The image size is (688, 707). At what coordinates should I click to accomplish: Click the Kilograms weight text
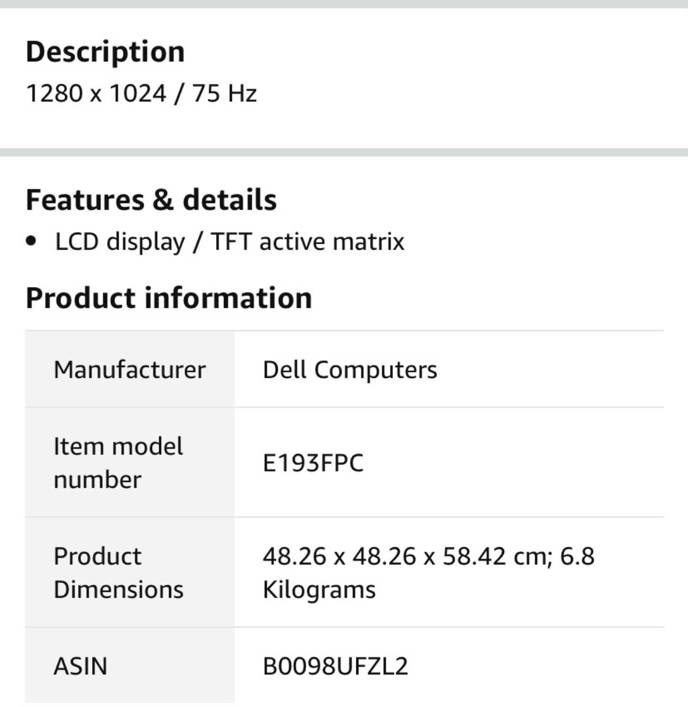click(319, 589)
